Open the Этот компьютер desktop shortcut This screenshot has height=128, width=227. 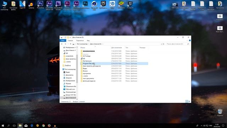(x=4, y=6)
